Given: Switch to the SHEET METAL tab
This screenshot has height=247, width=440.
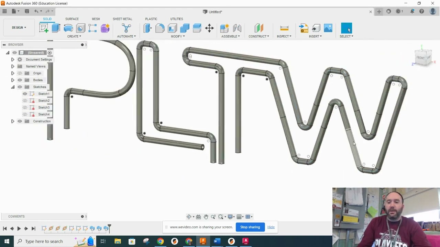Looking at the screenshot, I should tap(122, 19).
